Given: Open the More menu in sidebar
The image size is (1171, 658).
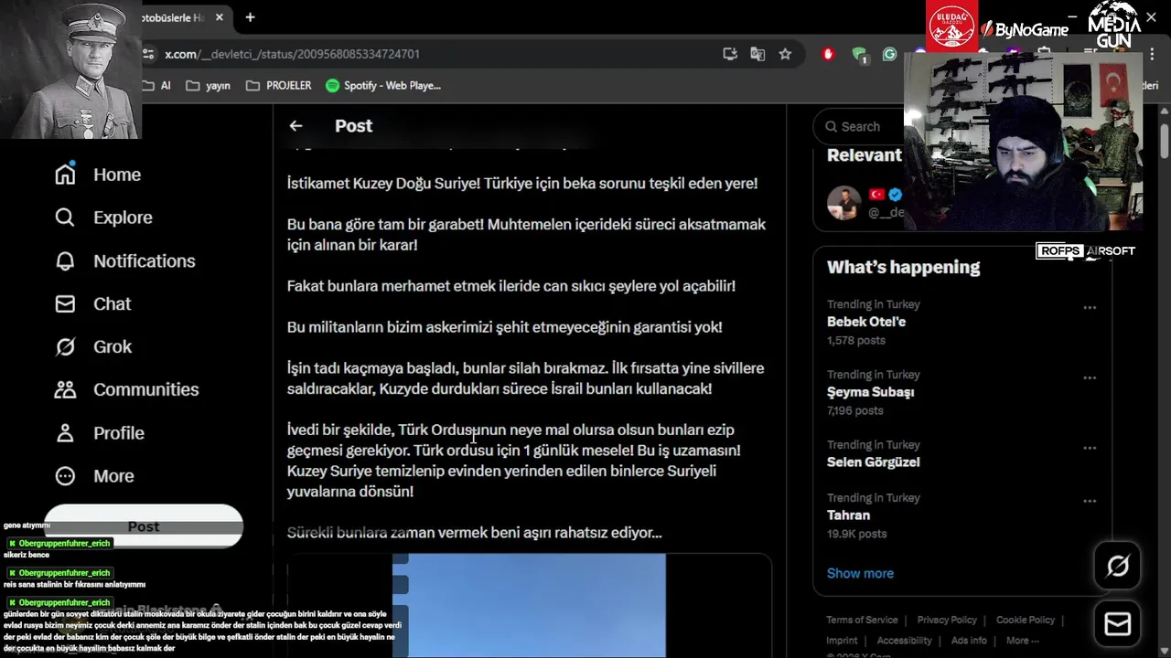Looking at the screenshot, I should (x=94, y=475).
